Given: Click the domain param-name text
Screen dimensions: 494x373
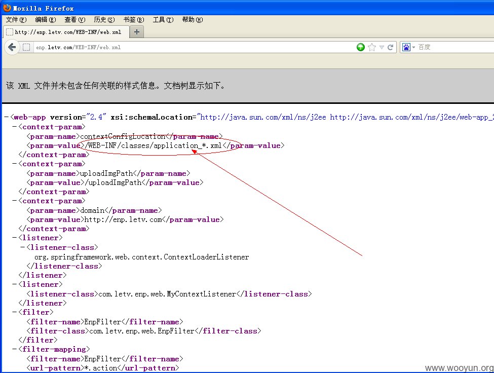Looking at the screenshot, I should click(93, 210).
